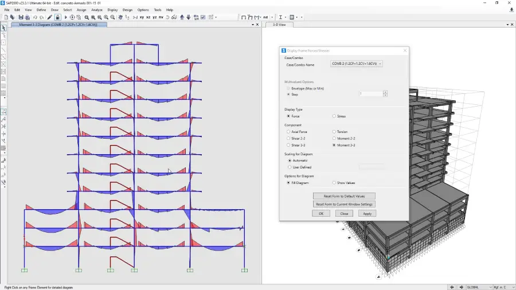Expand the GLOBAL coordinate system dropdown
The height and width of the screenshot is (290, 516).
[x=479, y=287]
